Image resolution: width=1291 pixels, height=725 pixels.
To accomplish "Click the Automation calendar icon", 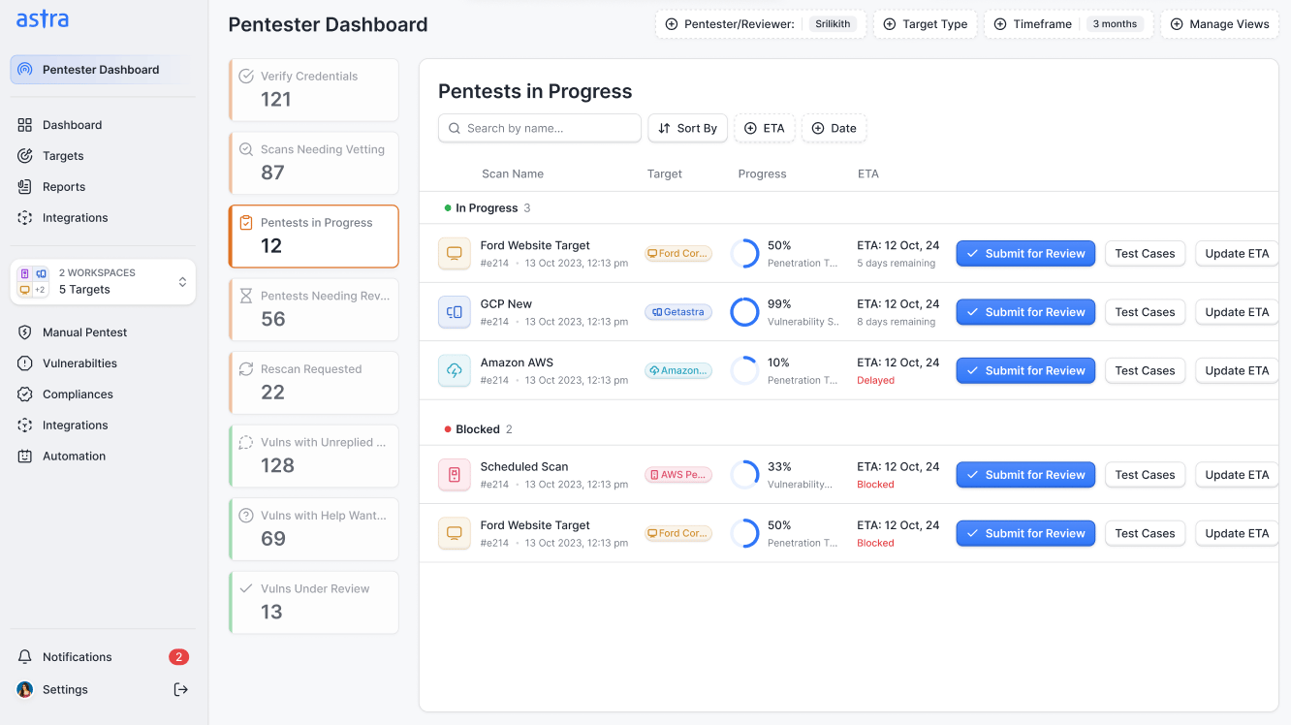I will click(25, 457).
